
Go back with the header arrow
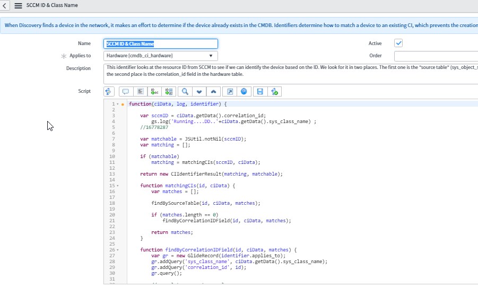click(5, 5)
